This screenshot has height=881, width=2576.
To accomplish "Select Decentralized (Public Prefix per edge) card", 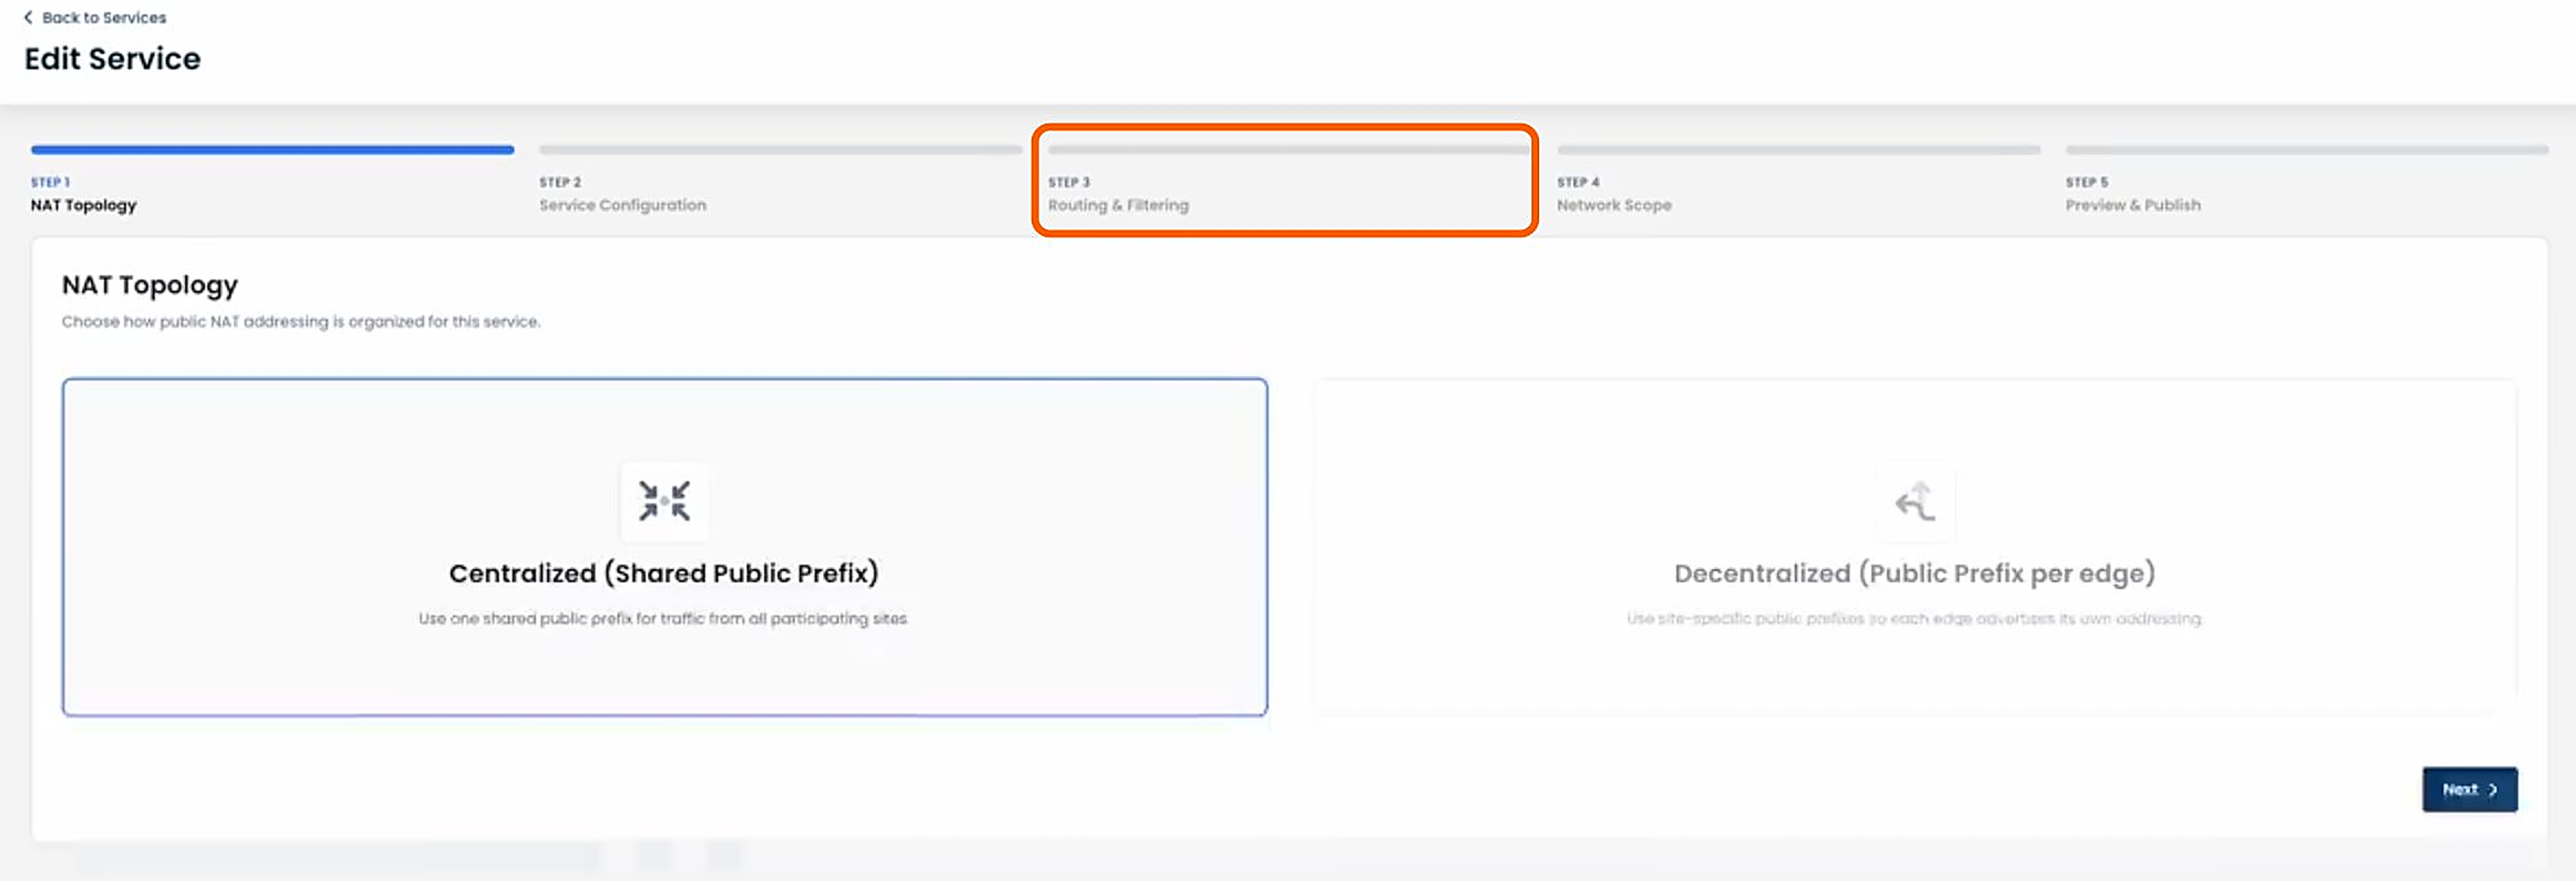I will [x=1915, y=547].
